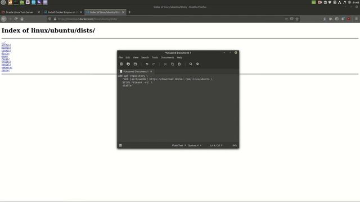Place cursor on 'stable' line in editor

coord(128,86)
